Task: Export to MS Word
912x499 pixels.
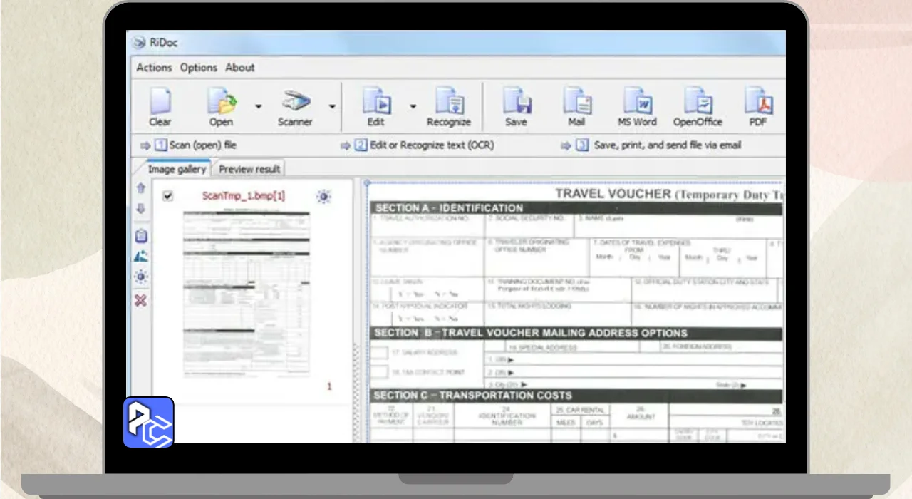Action: [638, 101]
